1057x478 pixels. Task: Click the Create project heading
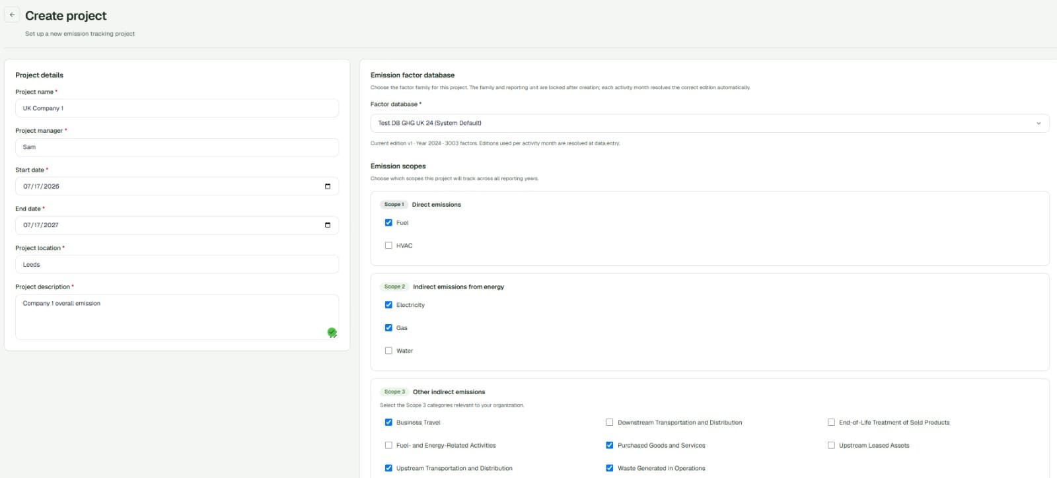point(66,15)
